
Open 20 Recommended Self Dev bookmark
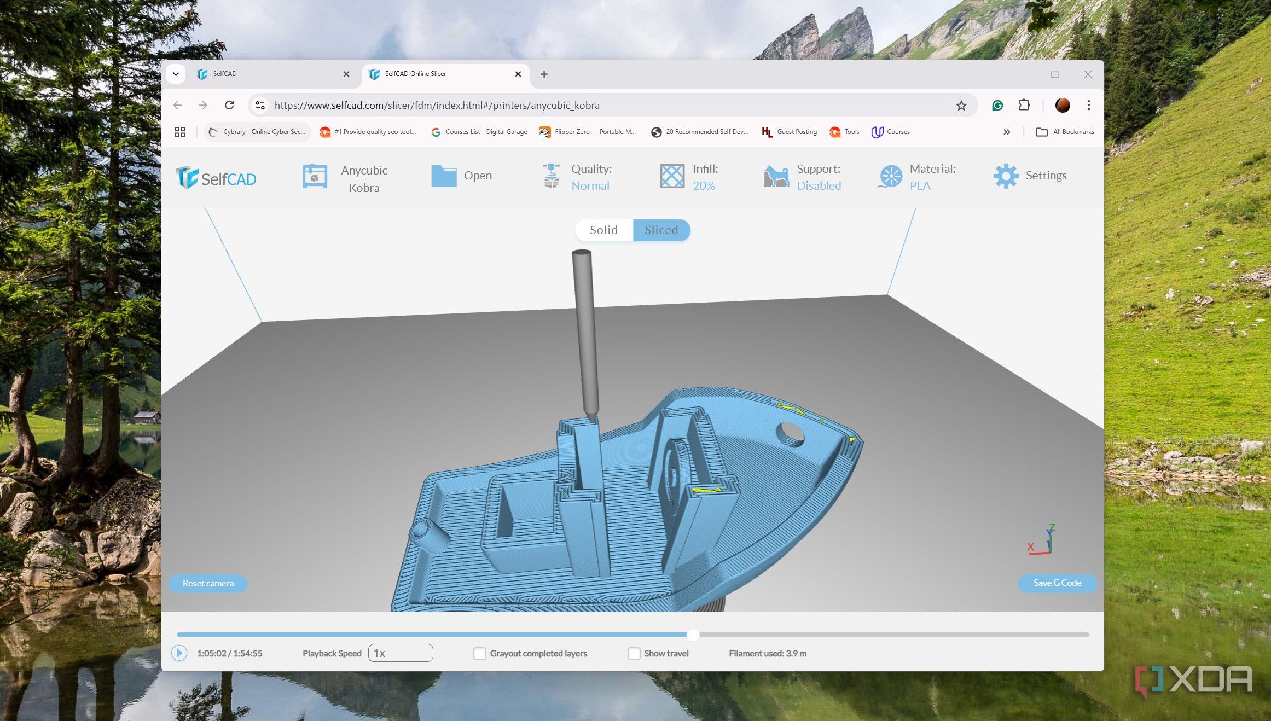pyautogui.click(x=700, y=132)
